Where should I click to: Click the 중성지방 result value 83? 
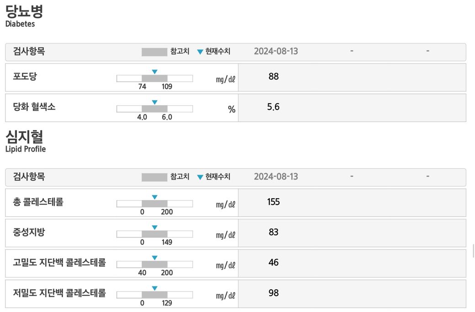[274, 232]
